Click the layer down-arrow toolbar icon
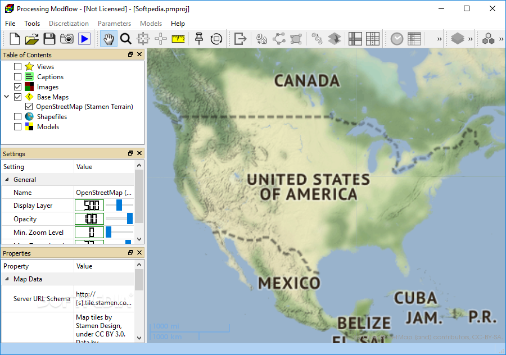Viewport: 506px width, 355px height. click(x=335, y=39)
